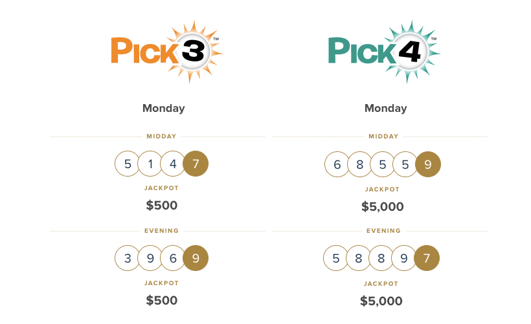Click the Pick 3 evening $500 jackpot

coord(161,300)
